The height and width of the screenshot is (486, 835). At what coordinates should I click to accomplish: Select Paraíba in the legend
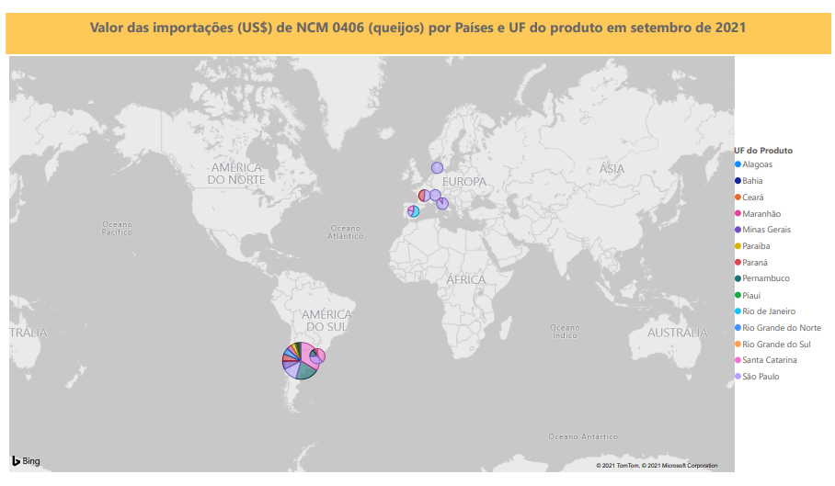[752, 246]
